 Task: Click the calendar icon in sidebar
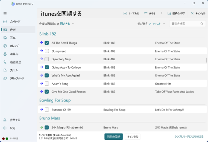(x=5, y=46)
